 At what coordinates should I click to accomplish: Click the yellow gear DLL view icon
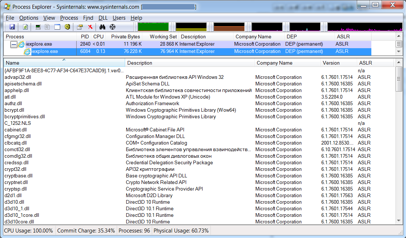pyautogui.click(x=67, y=27)
